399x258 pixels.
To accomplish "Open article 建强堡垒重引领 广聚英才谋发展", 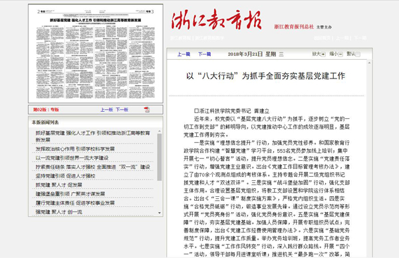I will [70, 194].
